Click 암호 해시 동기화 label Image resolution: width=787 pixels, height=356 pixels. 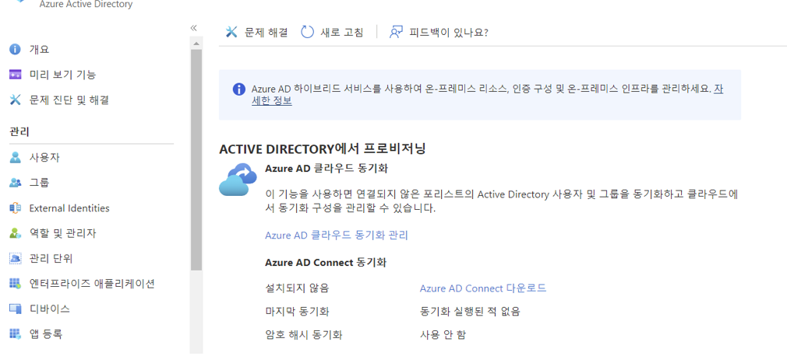pyautogui.click(x=304, y=334)
